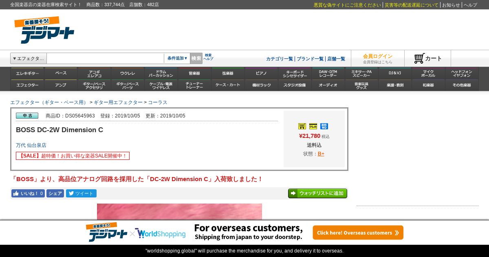This screenshot has height=257, width=489.
Task: Select the music toys and goods category
Action: (x=361, y=85)
